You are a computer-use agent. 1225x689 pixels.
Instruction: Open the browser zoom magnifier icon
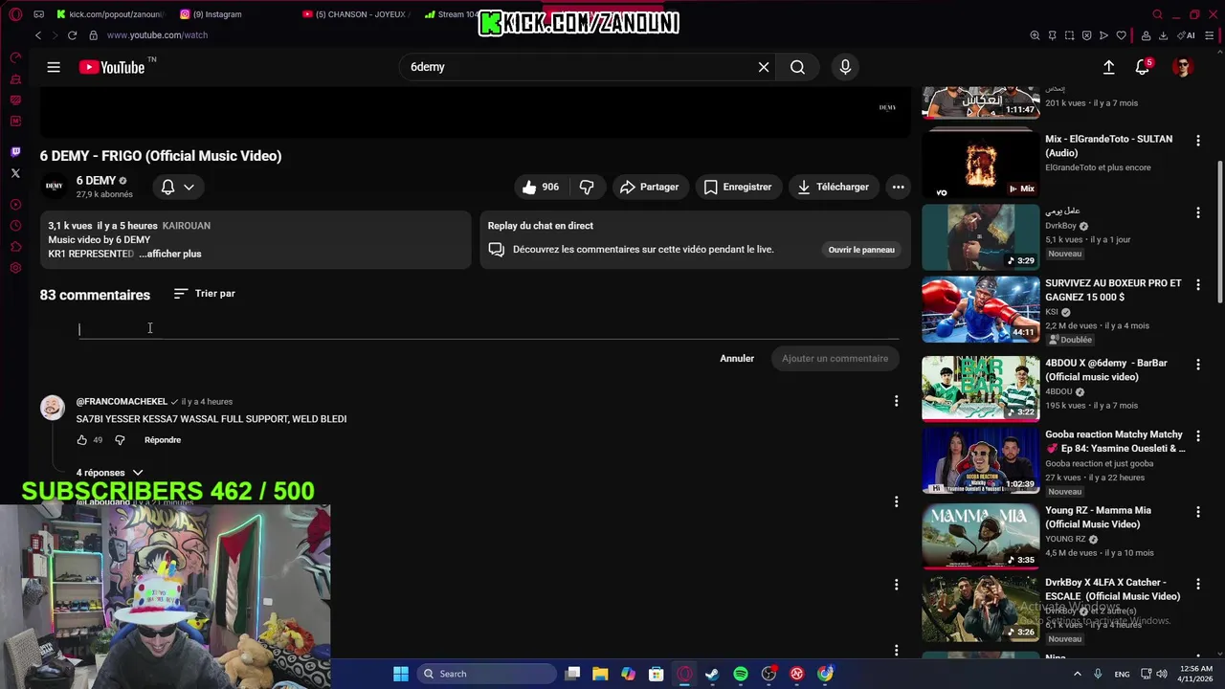(x=1035, y=35)
